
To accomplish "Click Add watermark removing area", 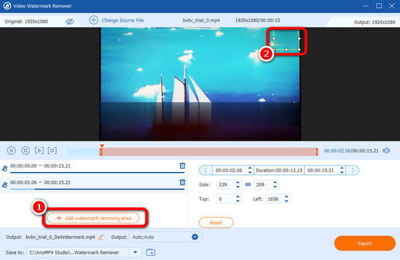I will click(x=93, y=218).
